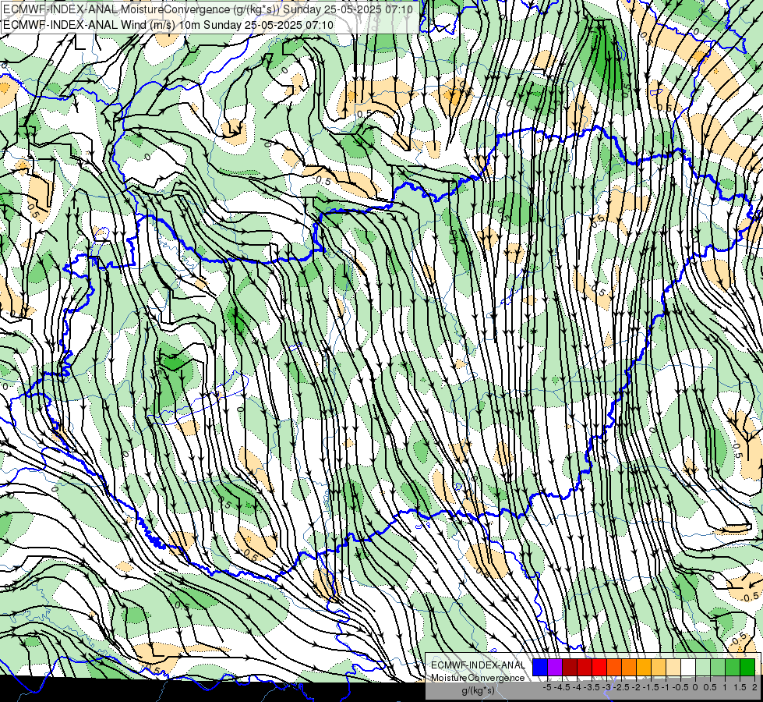Click the MoistureConvergence title line at top
The width and height of the screenshot is (763, 702).
[208, 9]
